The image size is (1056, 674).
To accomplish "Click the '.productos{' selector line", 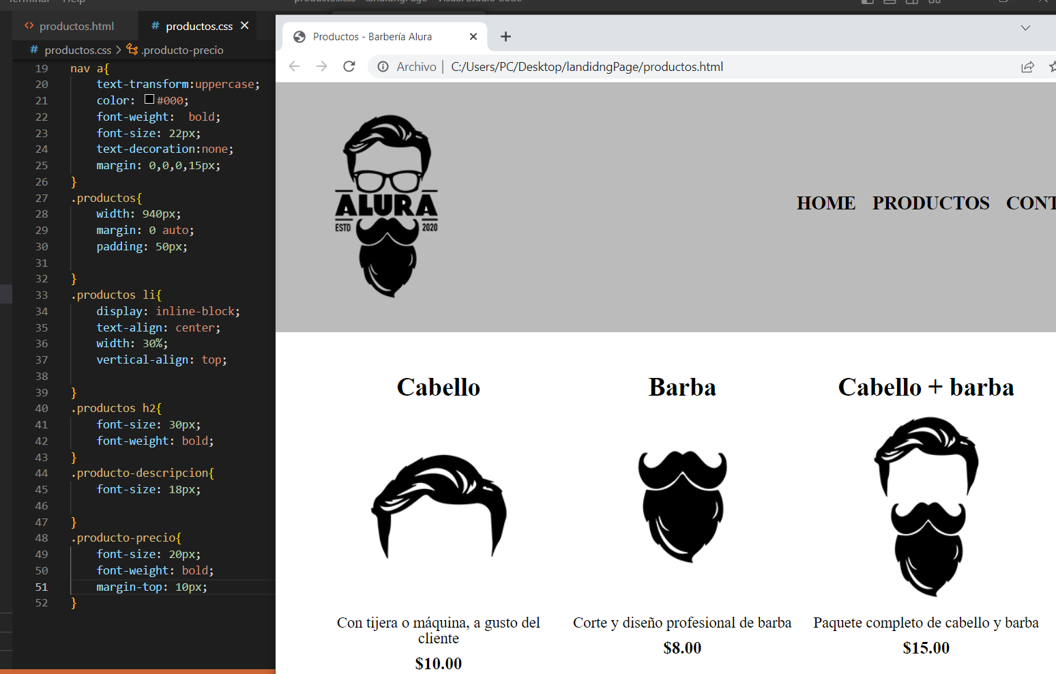I will (106, 198).
